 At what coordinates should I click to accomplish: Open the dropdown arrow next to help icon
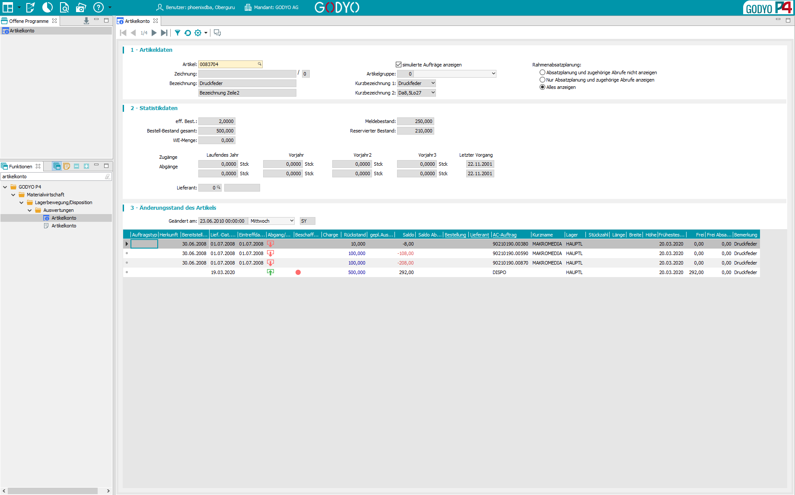click(x=110, y=7)
